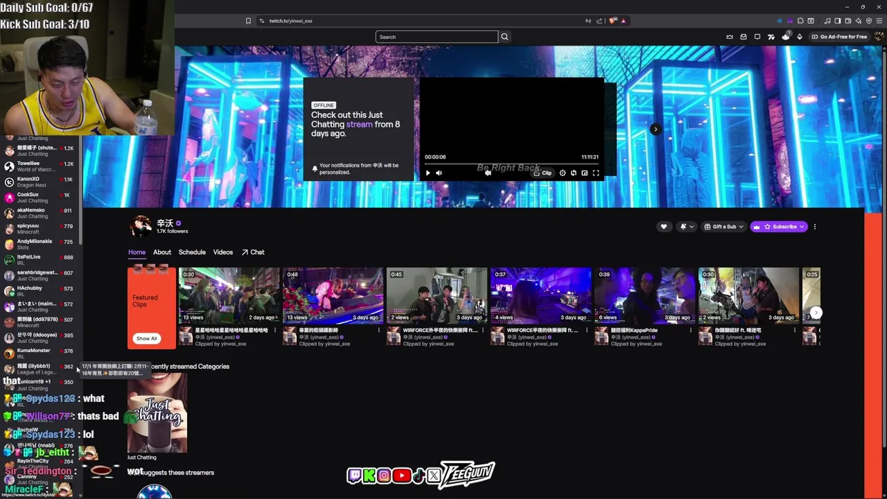Open browser AI assistant sparkle icon
887x499 pixels.
click(859, 21)
